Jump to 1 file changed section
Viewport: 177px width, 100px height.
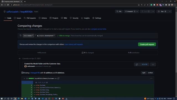88,52
